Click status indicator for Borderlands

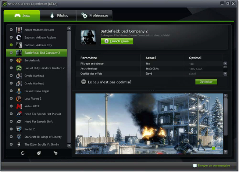pos(11,60)
